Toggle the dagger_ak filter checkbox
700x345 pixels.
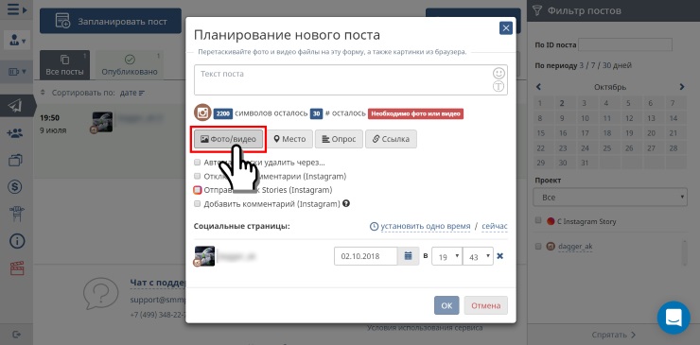[538, 246]
